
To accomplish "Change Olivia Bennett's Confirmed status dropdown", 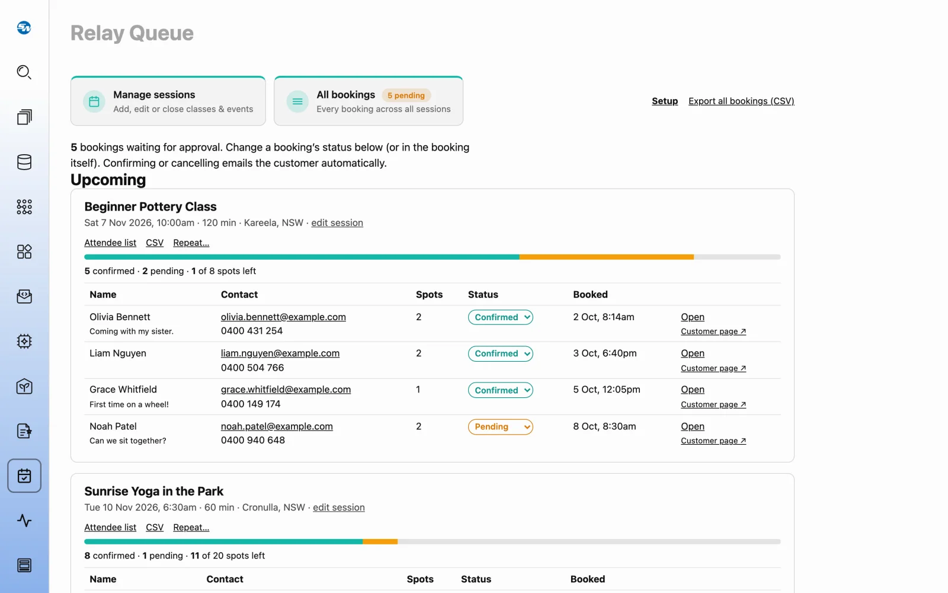I will (x=501, y=317).
